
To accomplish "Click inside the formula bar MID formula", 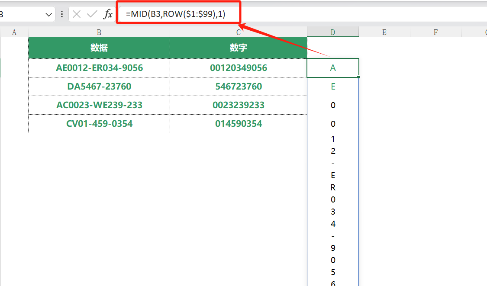I will coord(175,14).
